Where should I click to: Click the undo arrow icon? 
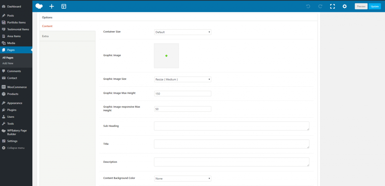pos(308,6)
